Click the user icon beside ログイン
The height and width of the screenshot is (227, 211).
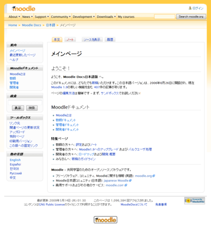point(190,8)
